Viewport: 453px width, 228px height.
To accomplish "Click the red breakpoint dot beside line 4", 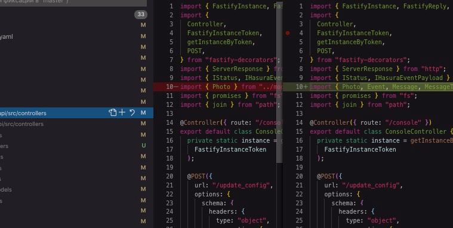I will point(288,33).
